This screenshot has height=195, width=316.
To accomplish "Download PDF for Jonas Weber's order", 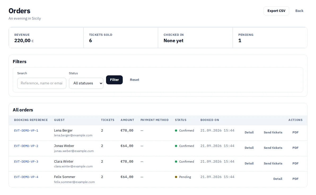I will 295,148.
